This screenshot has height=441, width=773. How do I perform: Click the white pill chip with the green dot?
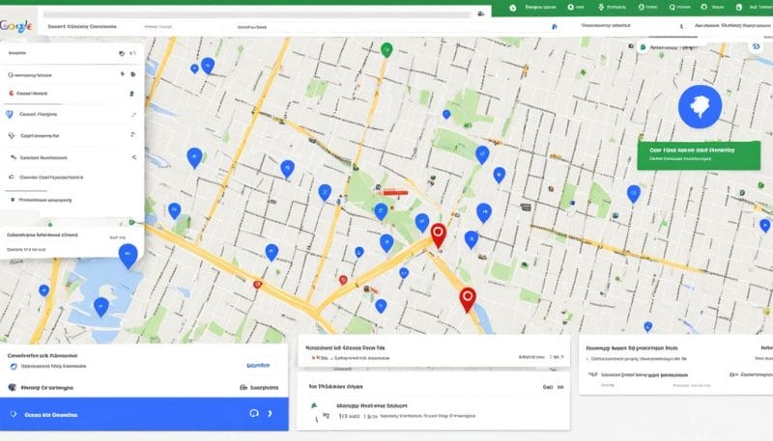point(670,47)
